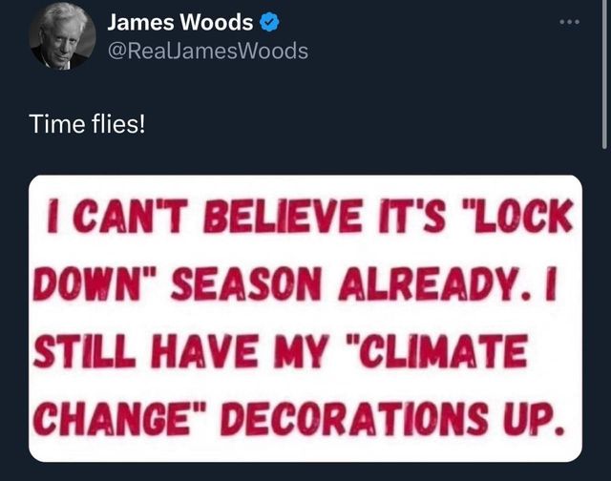
Task: Click the word "DECORATIONS" in the meme image
Action: pos(354,419)
